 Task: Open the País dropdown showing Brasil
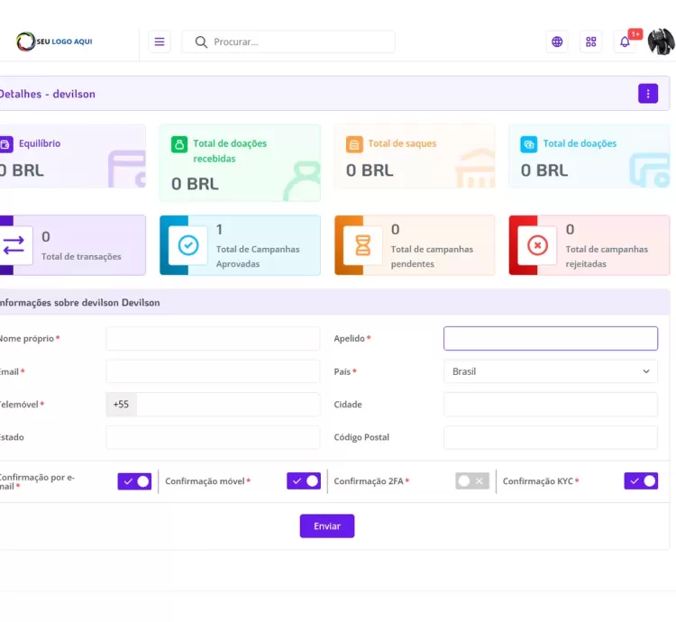click(x=551, y=371)
